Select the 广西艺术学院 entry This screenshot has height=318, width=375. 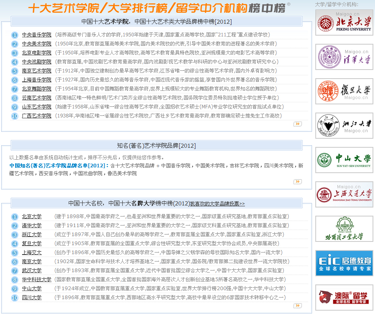click(37, 116)
